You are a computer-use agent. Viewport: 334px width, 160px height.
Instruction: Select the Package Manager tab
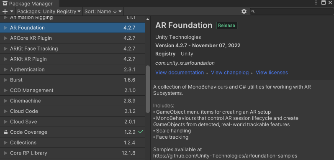30,4
